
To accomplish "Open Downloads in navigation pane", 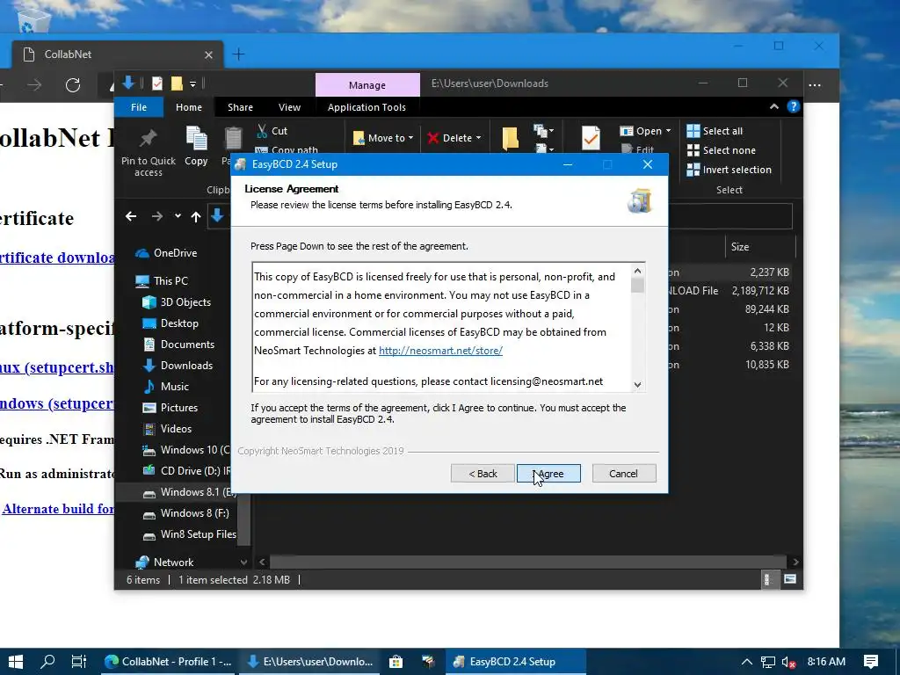I will click(x=178, y=366).
